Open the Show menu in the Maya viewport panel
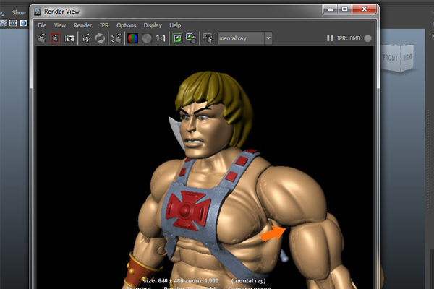Image resolution: width=434 pixels, height=289 pixels. [19, 13]
